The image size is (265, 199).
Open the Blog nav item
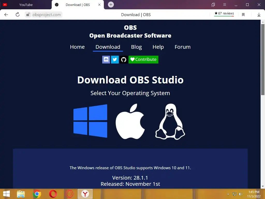pos(136,47)
